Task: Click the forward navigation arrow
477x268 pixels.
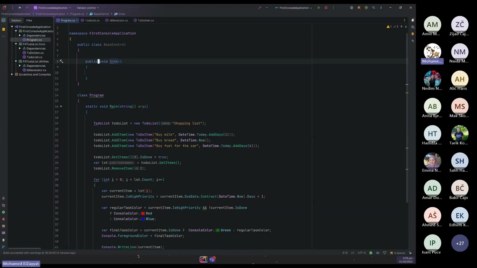Action: [27, 8]
